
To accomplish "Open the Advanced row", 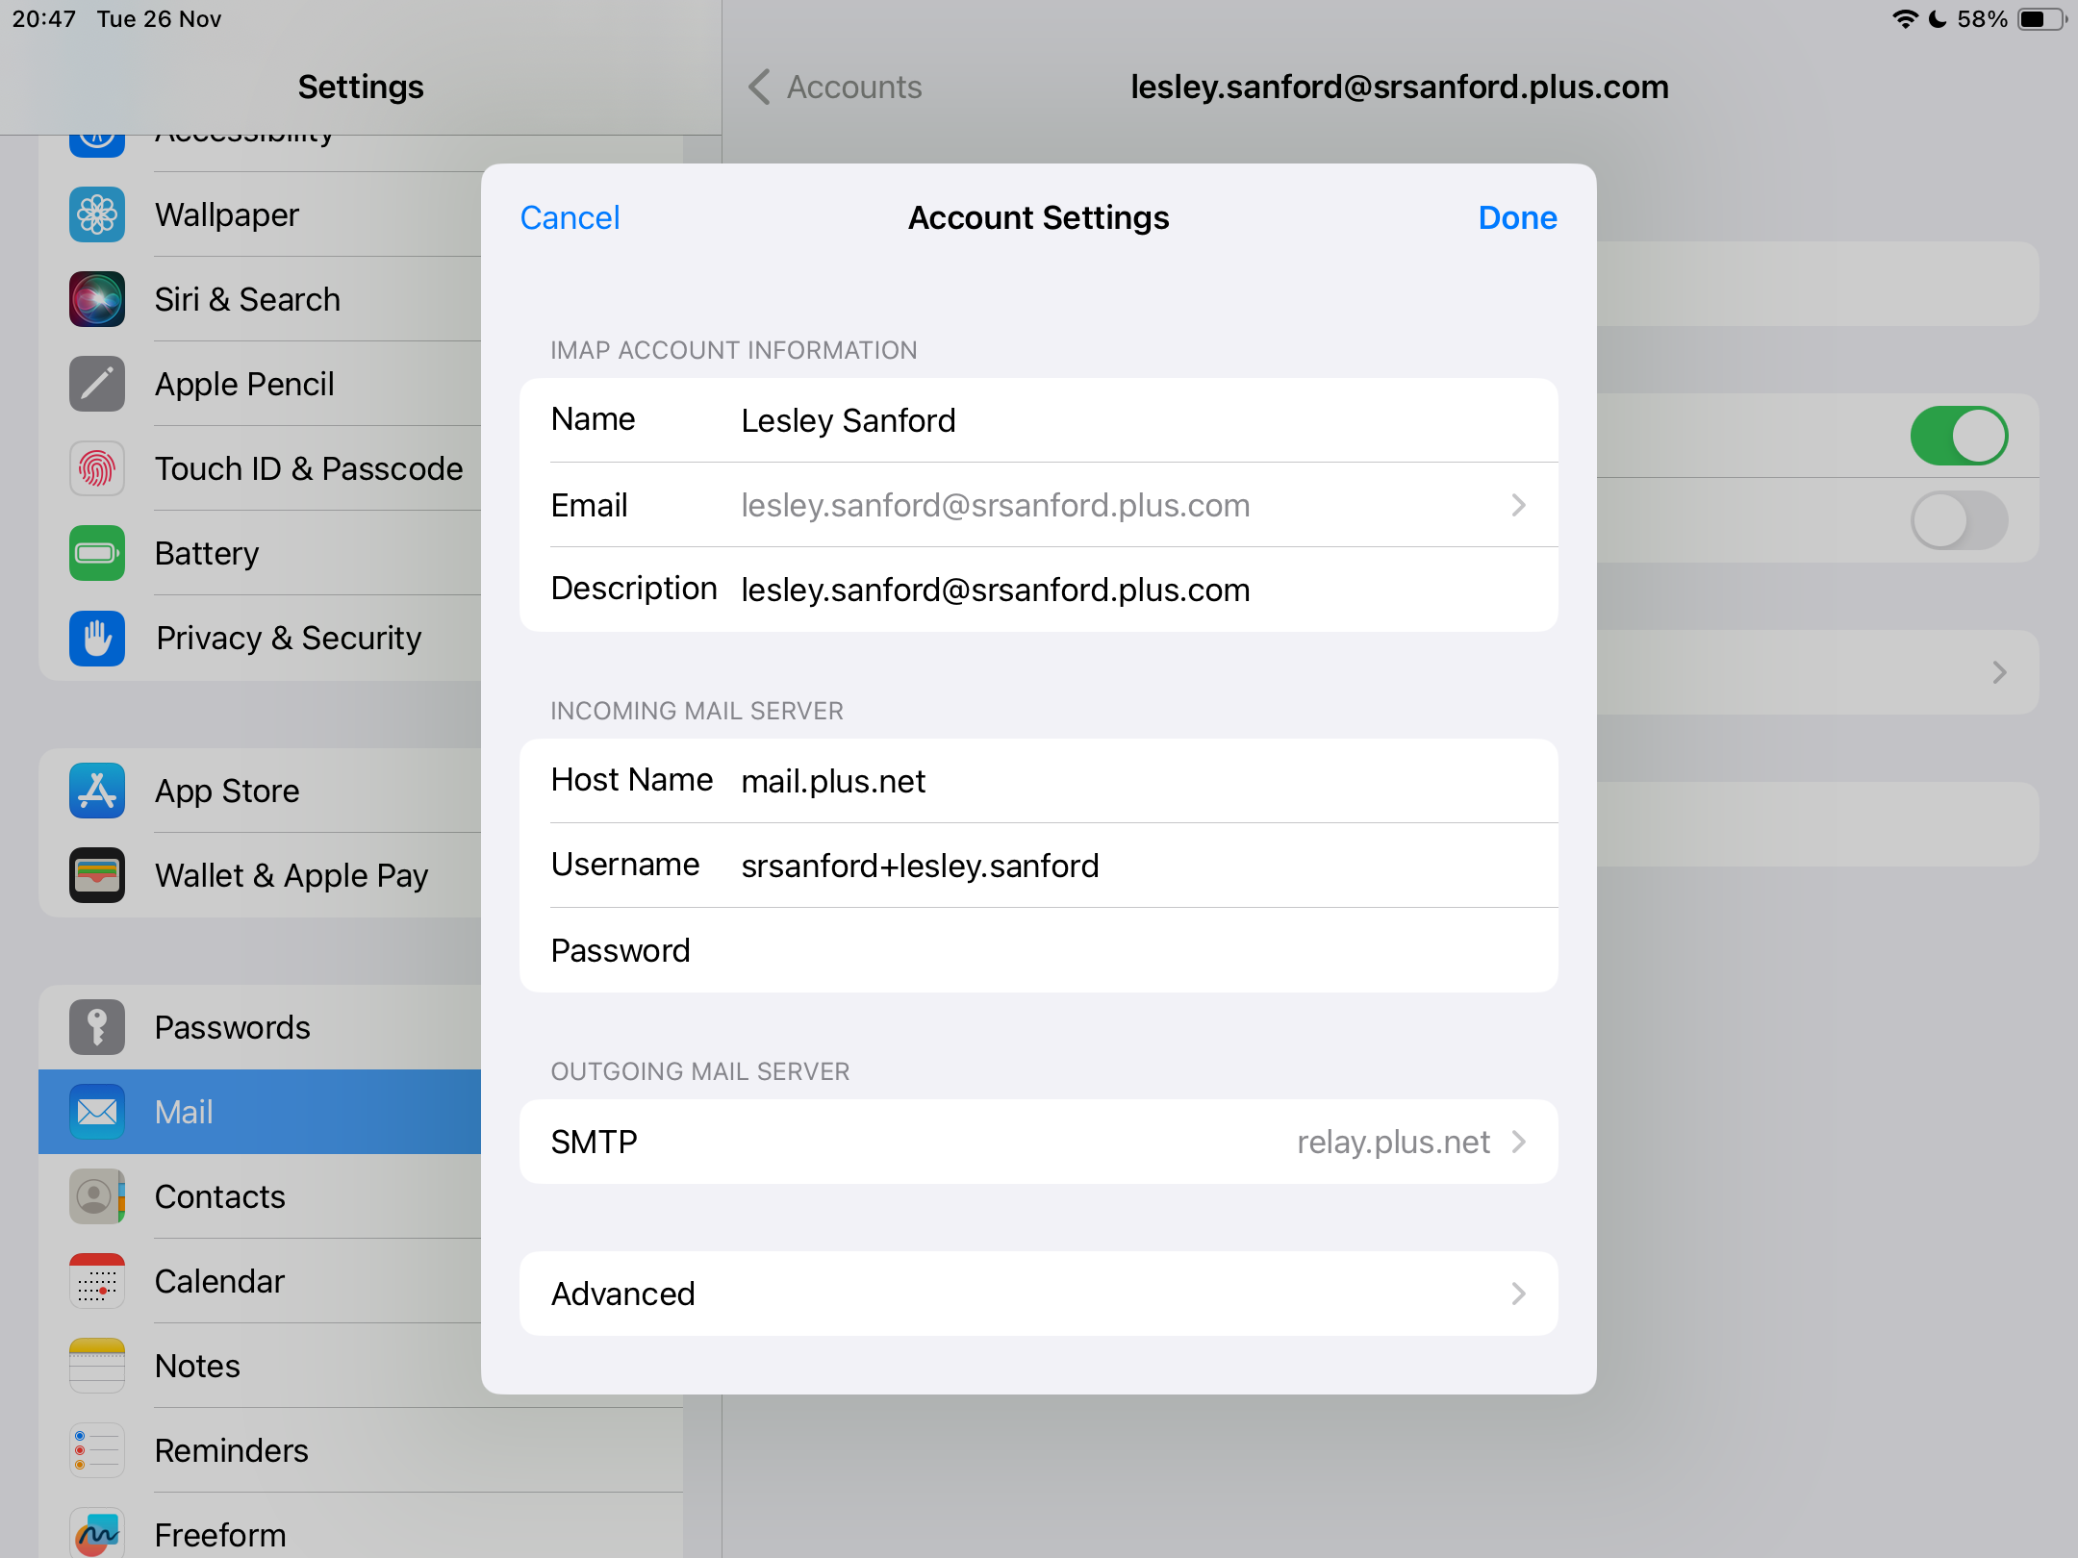I will pos(1039,1294).
